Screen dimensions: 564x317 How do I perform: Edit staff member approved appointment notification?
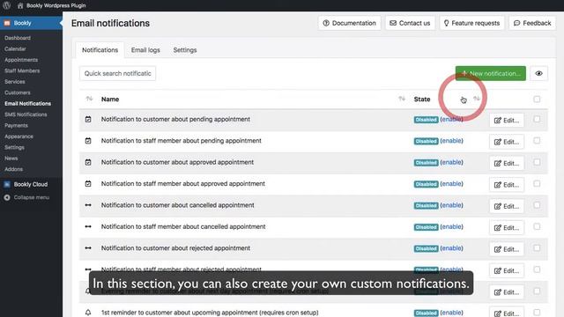coord(507,185)
